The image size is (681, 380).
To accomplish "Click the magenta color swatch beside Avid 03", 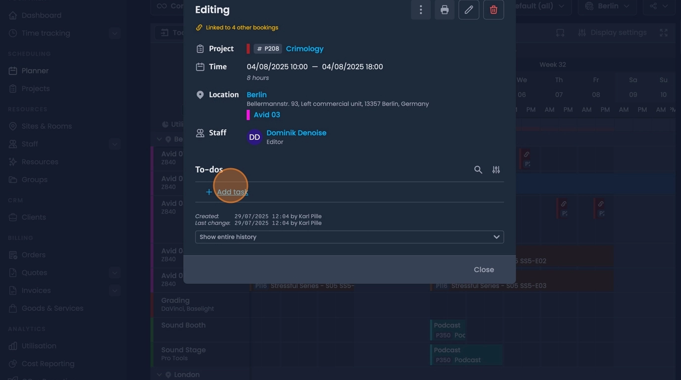I will (249, 114).
